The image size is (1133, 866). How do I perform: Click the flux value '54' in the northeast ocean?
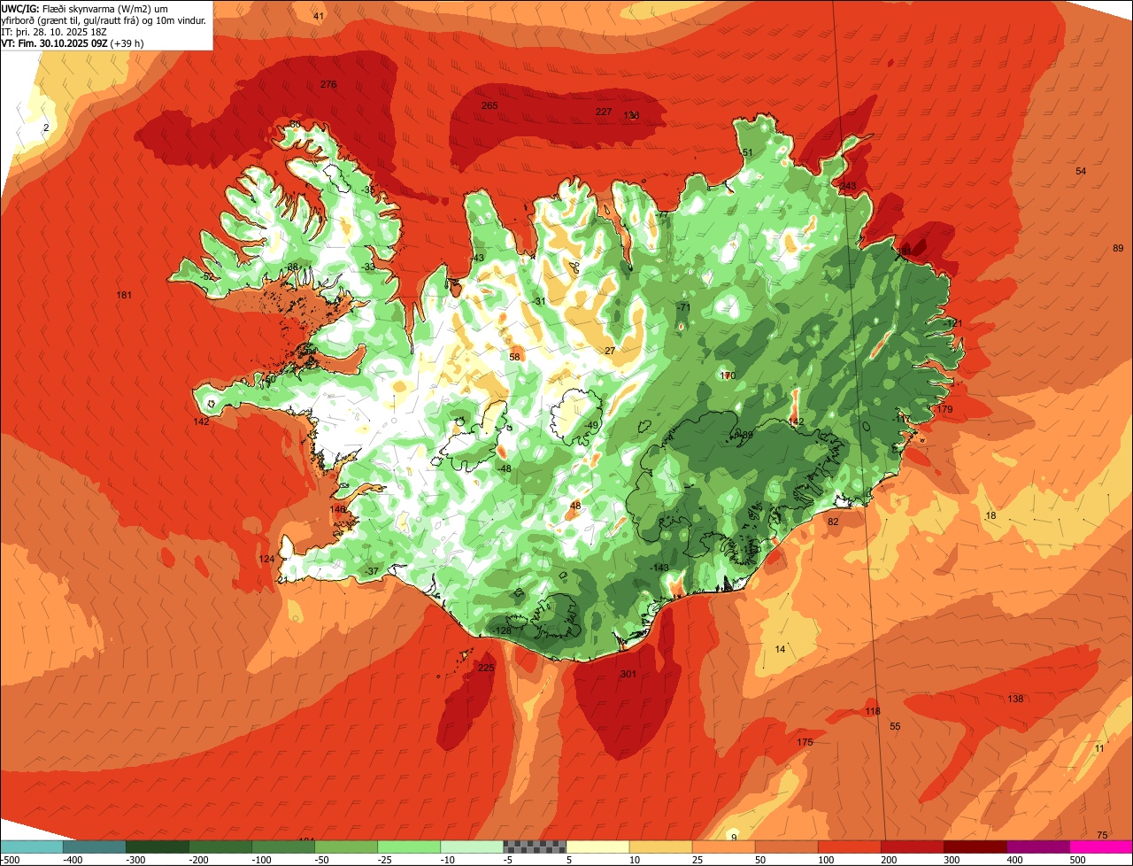pos(1081,171)
